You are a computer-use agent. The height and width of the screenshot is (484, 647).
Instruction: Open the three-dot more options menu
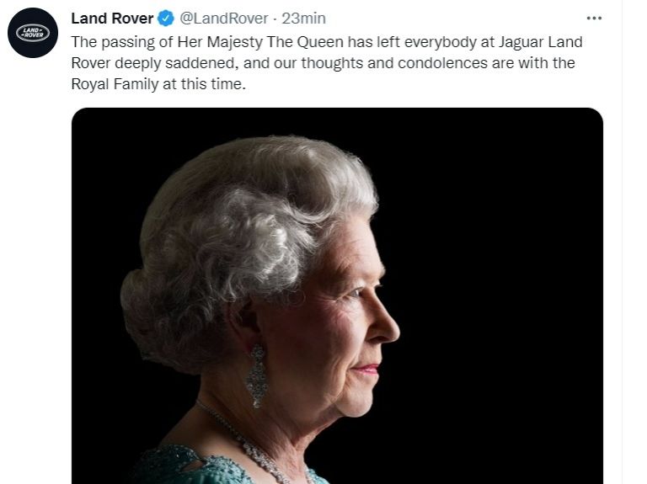click(x=594, y=18)
